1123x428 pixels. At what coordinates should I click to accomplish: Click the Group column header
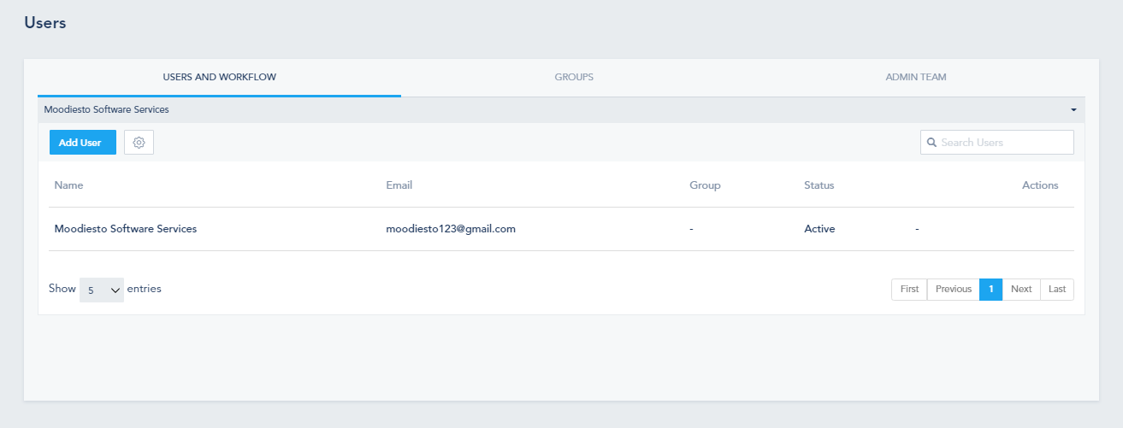[705, 185]
